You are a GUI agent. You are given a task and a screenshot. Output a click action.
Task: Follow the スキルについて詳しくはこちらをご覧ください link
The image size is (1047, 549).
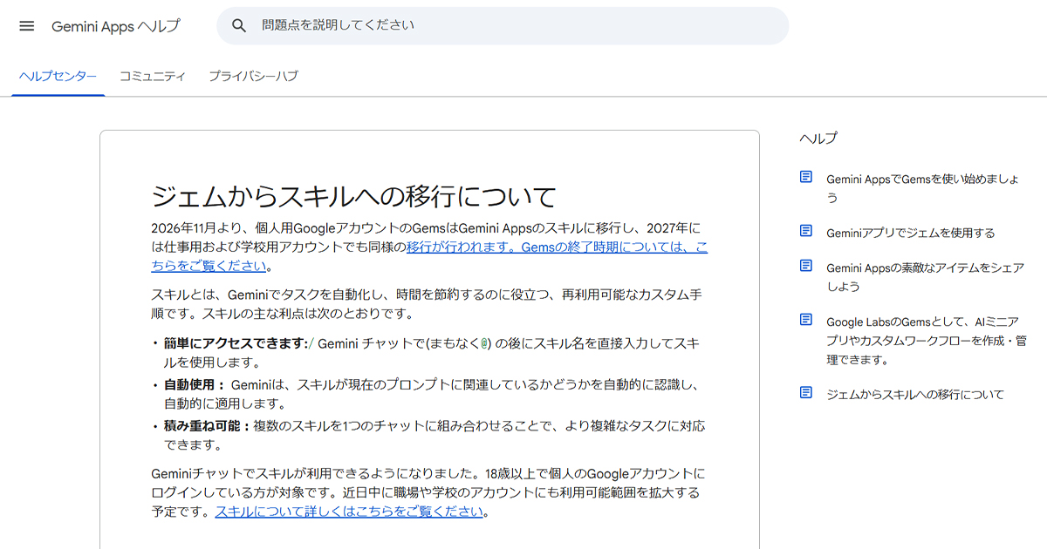point(349,512)
